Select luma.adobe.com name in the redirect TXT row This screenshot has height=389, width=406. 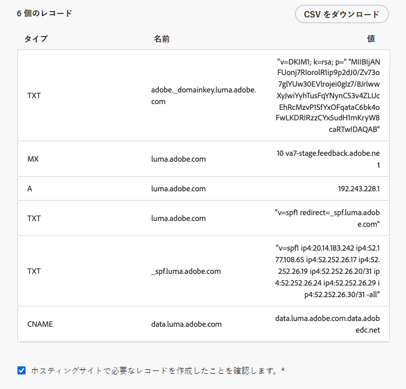[179, 218]
